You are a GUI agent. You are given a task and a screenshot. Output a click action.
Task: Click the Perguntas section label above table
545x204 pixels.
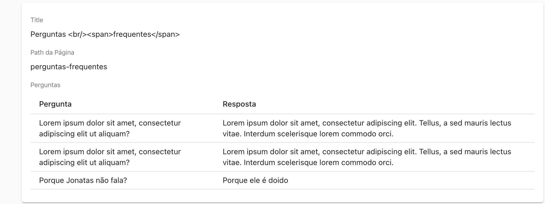(45, 85)
